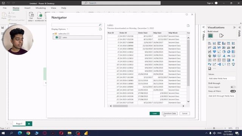
Task: Click the Cancel button
Action: click(x=185, y=113)
